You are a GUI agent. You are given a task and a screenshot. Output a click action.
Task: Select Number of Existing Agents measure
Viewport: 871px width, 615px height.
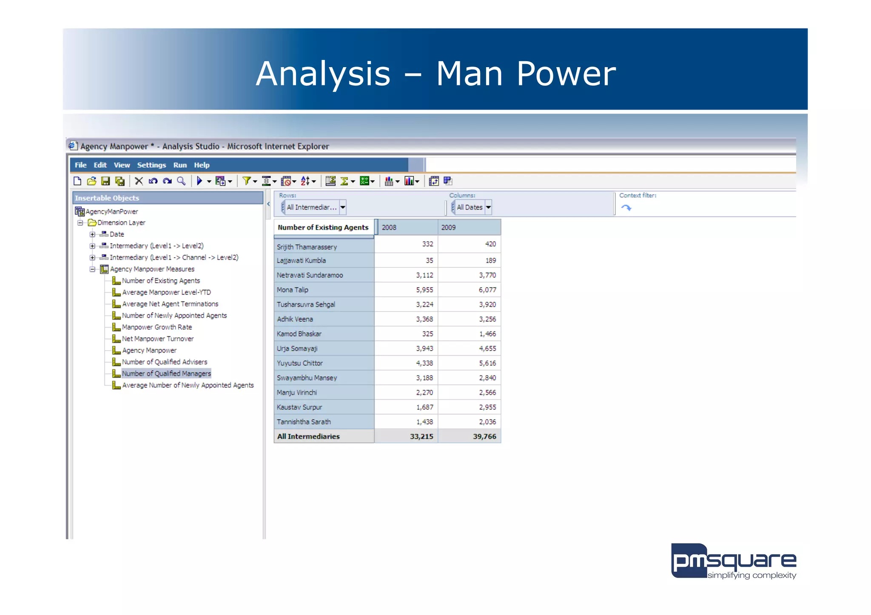pos(161,281)
